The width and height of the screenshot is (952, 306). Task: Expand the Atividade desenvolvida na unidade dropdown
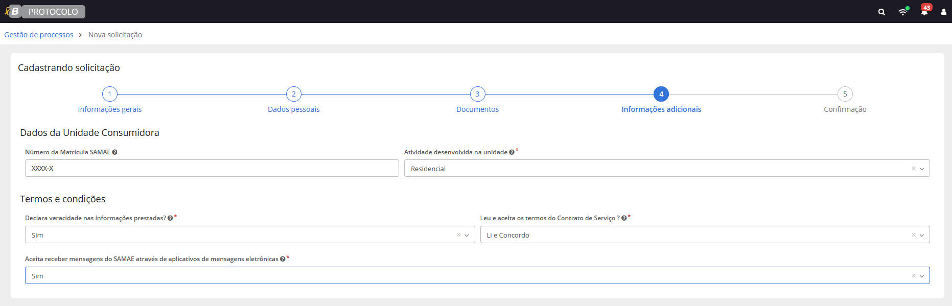click(x=922, y=169)
